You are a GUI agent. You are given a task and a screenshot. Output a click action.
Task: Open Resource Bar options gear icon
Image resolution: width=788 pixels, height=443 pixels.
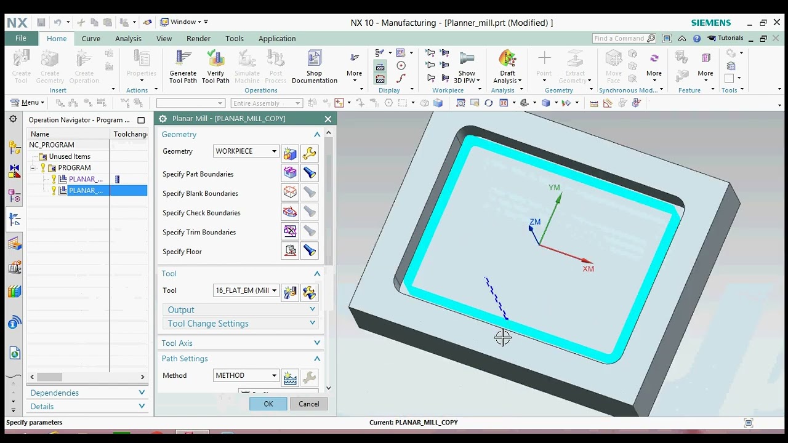pos(13,119)
